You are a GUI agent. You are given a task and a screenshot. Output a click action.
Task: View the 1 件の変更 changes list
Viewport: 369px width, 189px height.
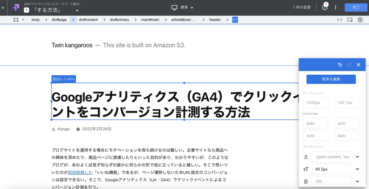pyautogui.click(x=302, y=7)
